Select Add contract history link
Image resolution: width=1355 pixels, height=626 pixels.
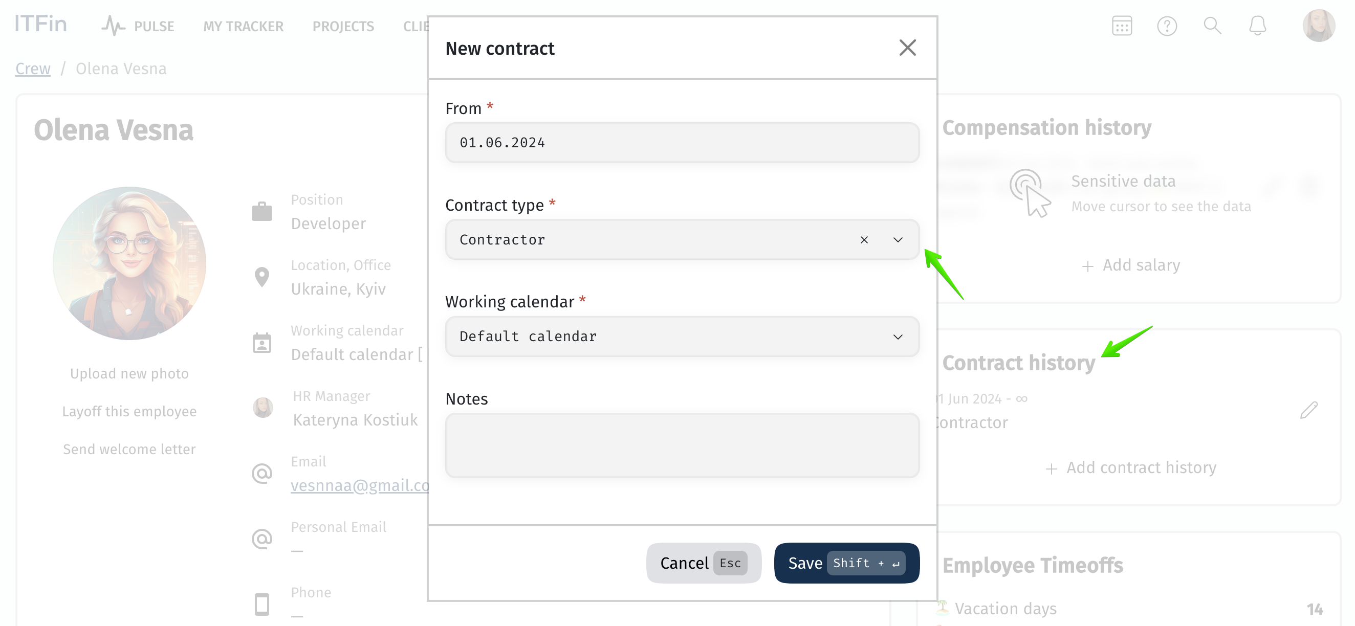(1130, 467)
